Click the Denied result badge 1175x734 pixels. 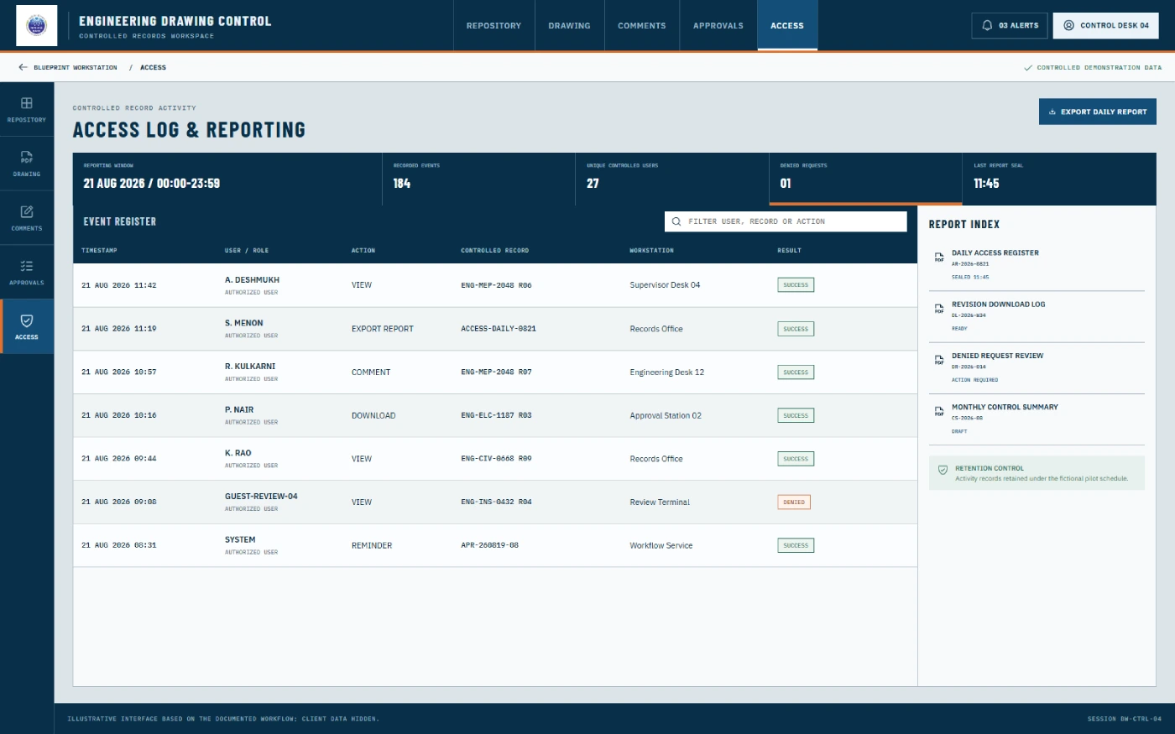pyautogui.click(x=794, y=502)
